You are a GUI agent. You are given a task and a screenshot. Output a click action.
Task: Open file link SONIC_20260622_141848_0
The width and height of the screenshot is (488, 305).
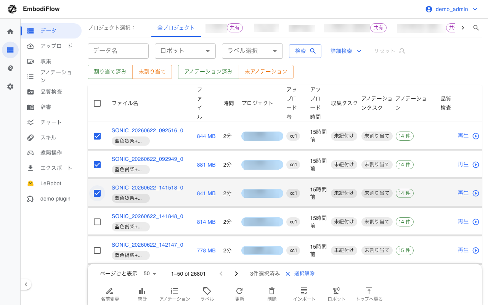tap(147, 216)
